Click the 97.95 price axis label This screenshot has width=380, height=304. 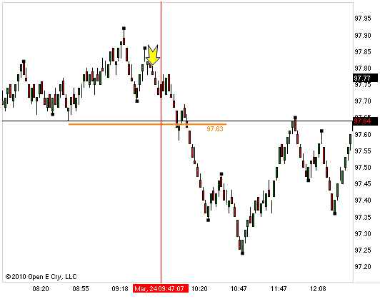(363, 19)
